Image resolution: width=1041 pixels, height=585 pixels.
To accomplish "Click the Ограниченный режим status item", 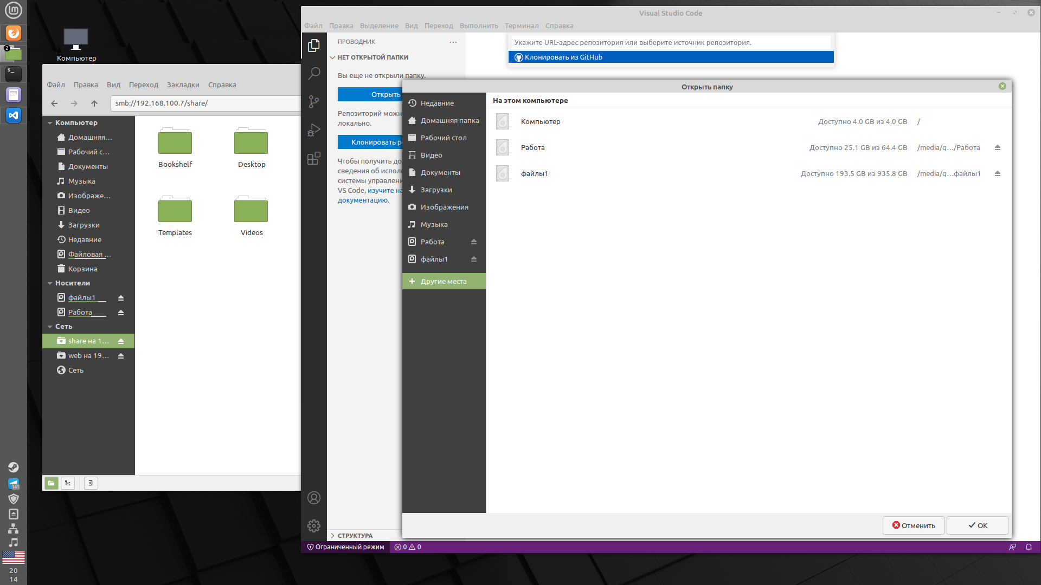I will point(345,547).
